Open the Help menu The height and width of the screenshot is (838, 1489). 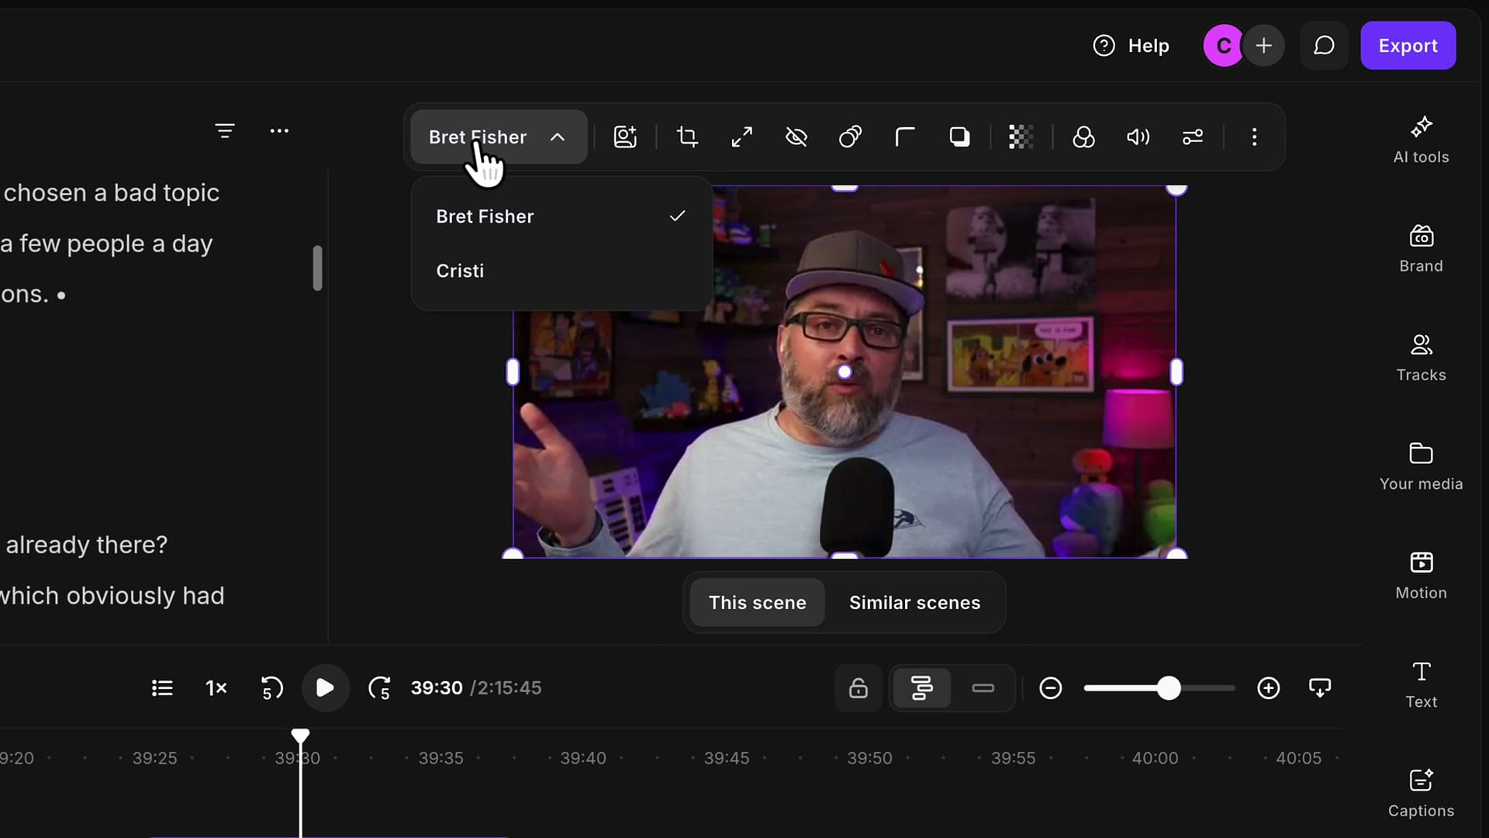point(1131,46)
